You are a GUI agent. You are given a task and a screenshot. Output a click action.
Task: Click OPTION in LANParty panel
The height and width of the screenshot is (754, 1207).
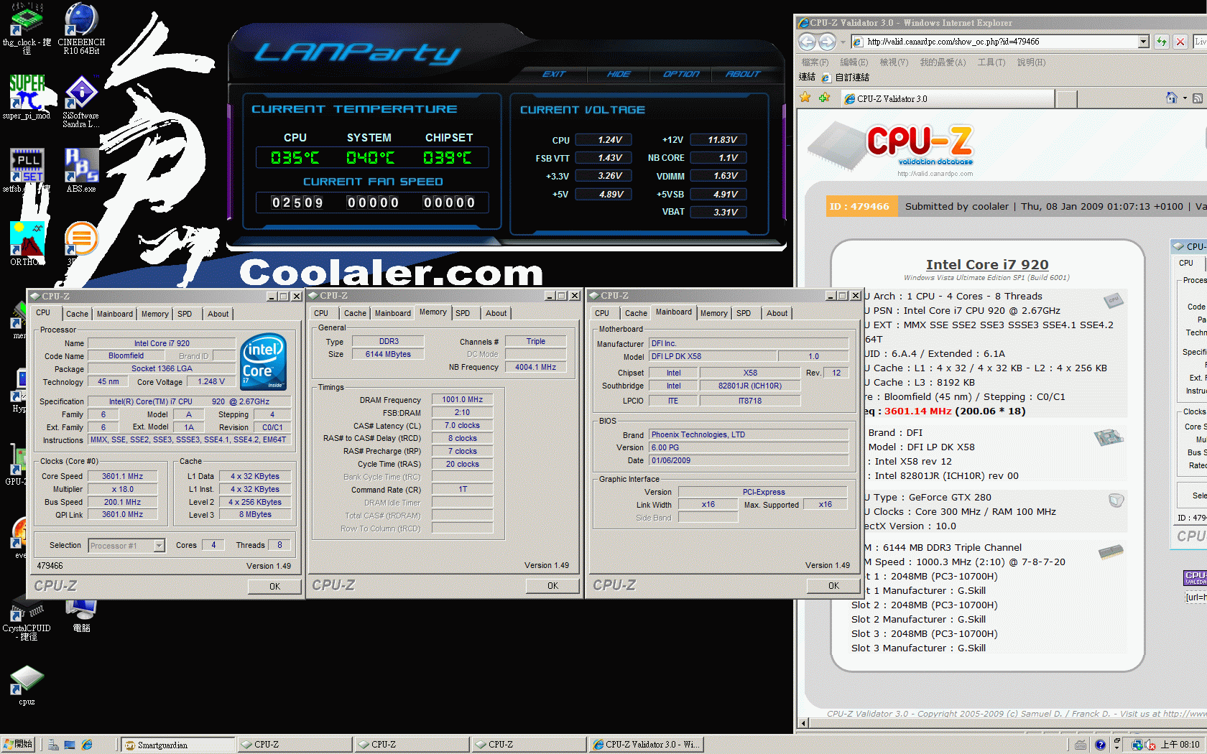coord(681,74)
